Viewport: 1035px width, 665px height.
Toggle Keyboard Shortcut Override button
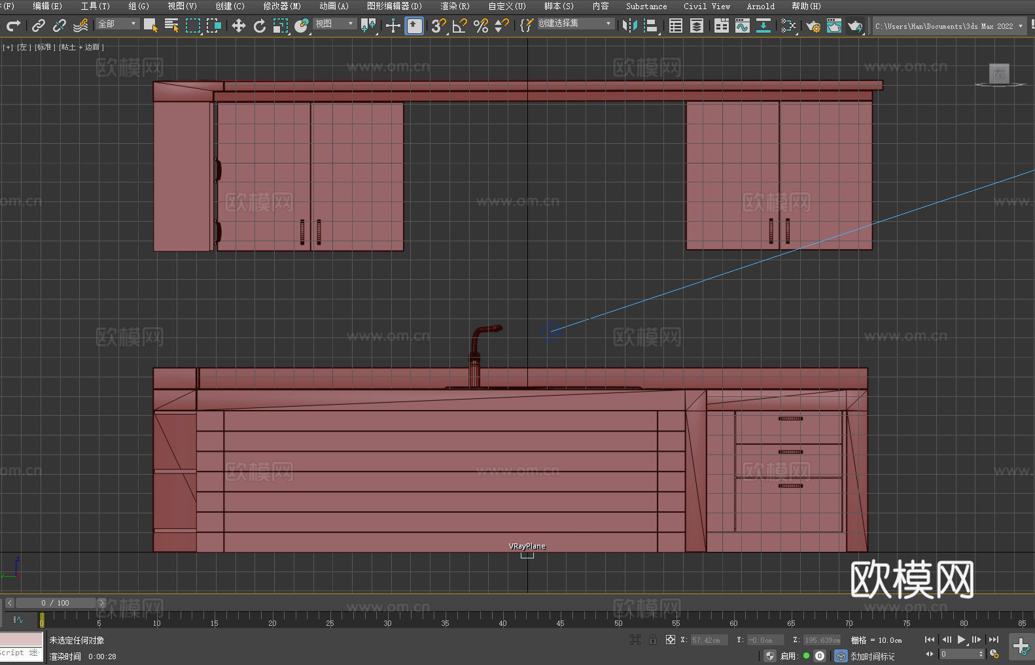click(x=414, y=26)
